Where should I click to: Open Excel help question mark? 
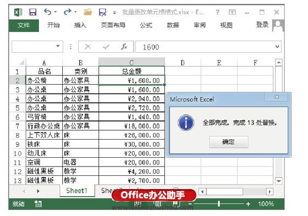coord(217,13)
